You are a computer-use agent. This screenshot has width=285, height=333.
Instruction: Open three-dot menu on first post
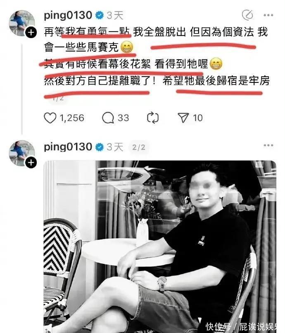click(x=268, y=15)
